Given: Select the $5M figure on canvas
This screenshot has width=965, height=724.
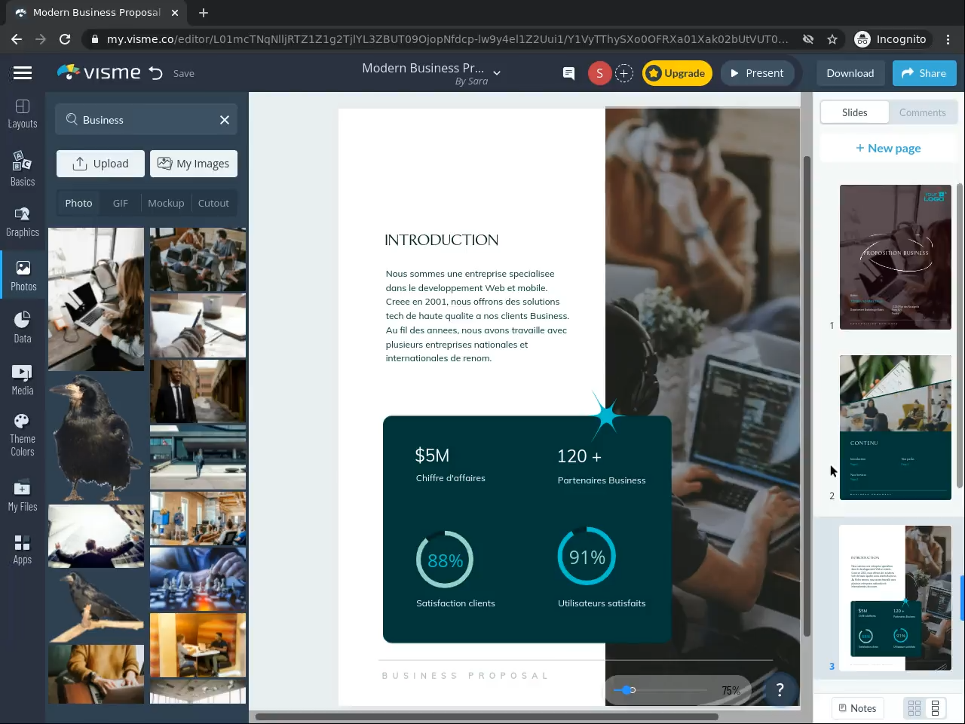Looking at the screenshot, I should (432, 456).
